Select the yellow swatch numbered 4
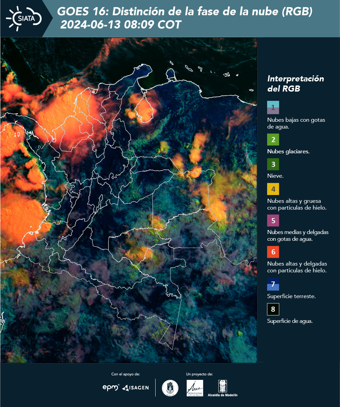The image size is (340, 407). [x=273, y=189]
